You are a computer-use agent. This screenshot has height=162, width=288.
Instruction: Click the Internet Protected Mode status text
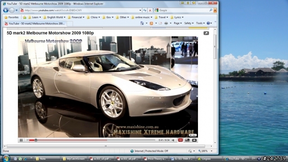[x=151, y=151]
